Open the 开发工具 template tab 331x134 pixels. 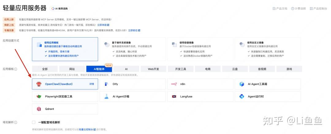point(181,69)
